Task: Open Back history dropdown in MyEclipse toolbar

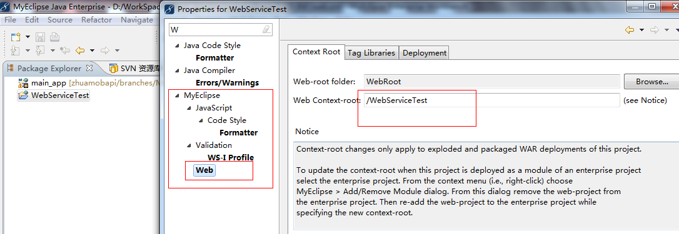Action: (x=92, y=51)
